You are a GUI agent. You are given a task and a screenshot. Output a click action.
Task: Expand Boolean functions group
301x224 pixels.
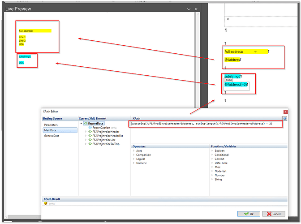click(212, 151)
